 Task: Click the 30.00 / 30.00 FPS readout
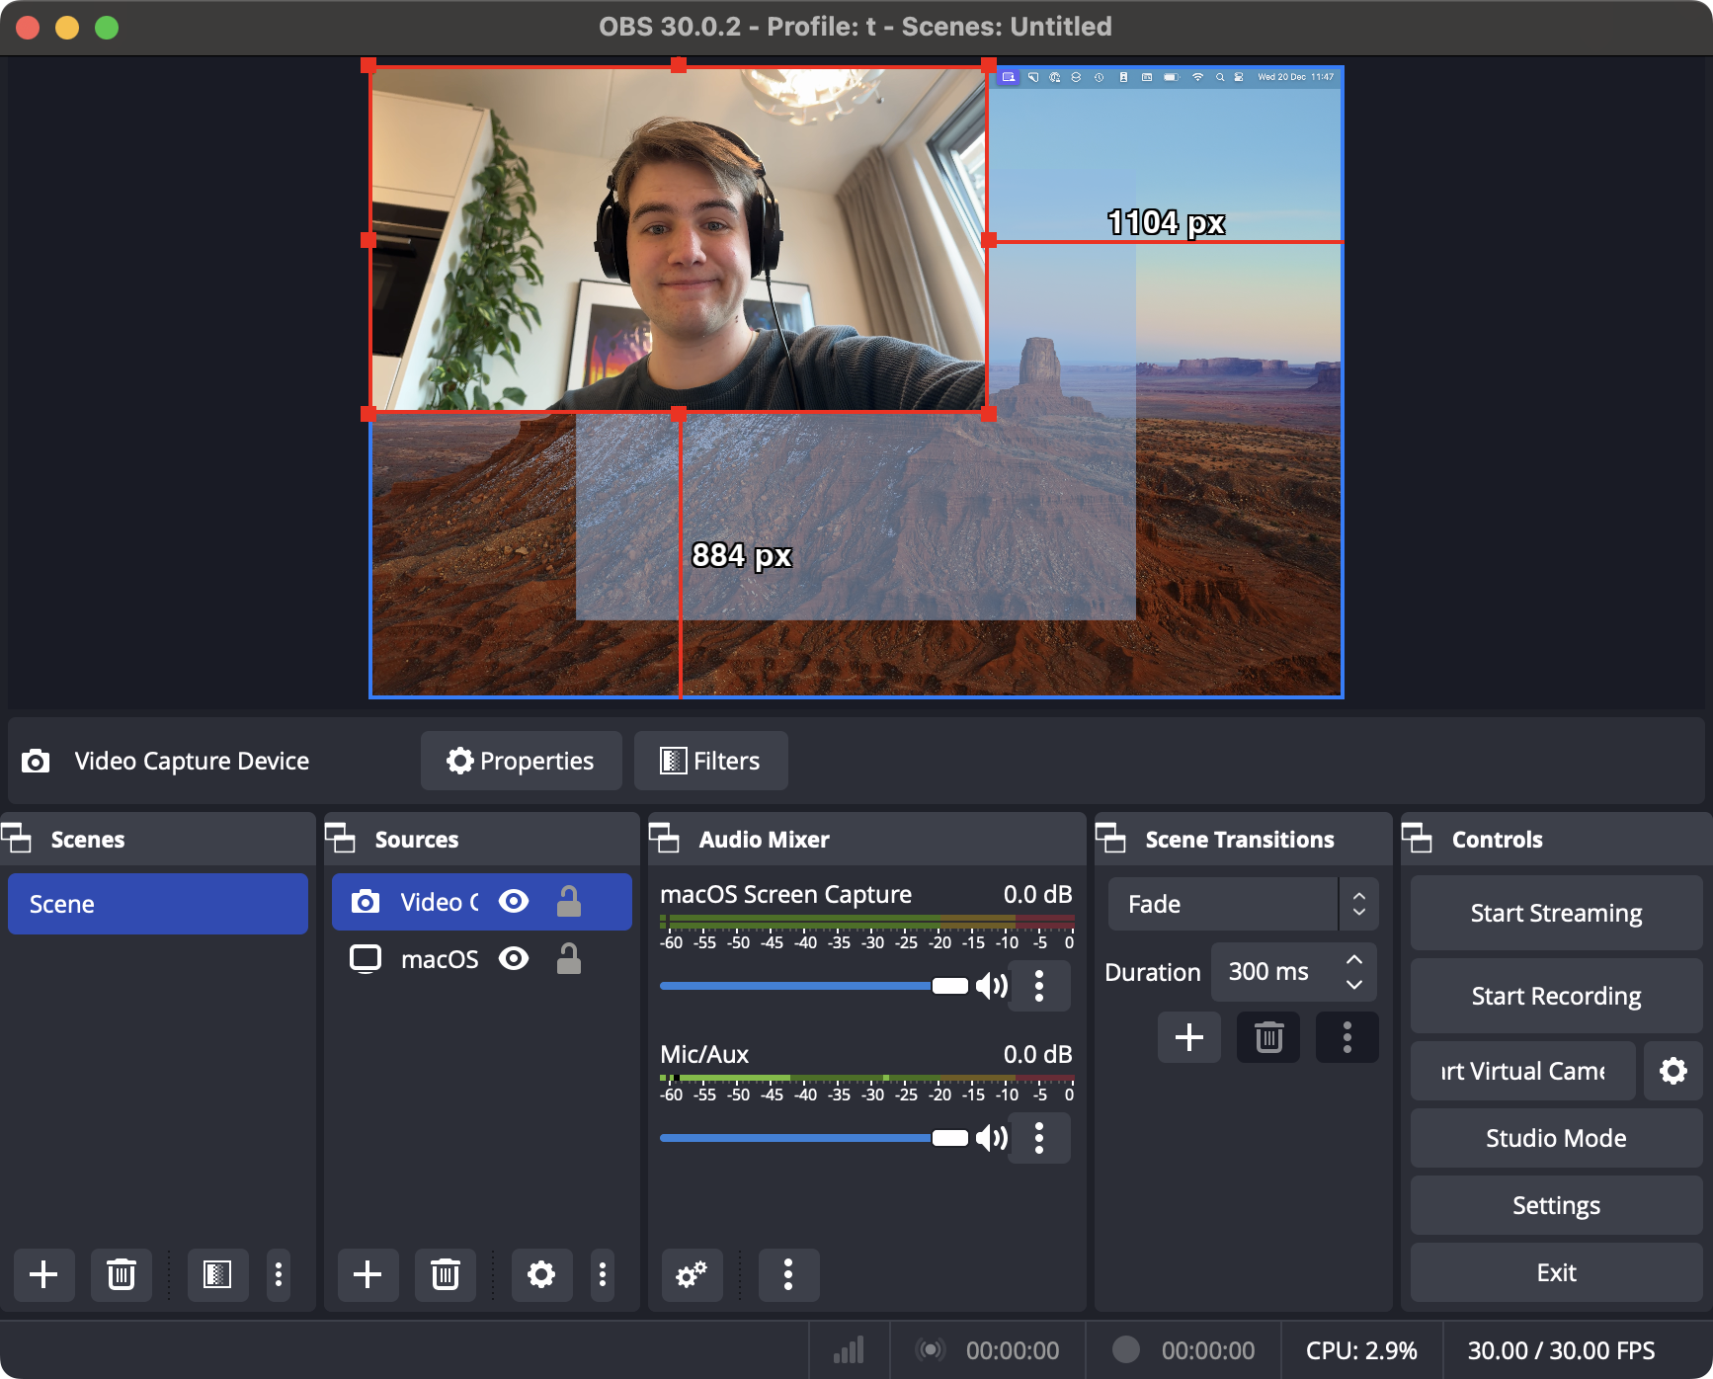point(1561,1350)
